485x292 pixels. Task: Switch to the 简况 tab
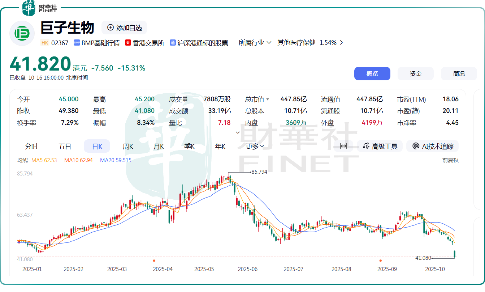pyautogui.click(x=459, y=73)
